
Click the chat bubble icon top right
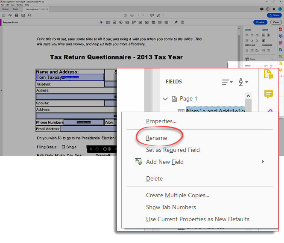tap(262, 9)
